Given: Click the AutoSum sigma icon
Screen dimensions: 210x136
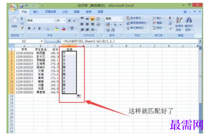Looking at the screenshot, I should tap(170, 18).
